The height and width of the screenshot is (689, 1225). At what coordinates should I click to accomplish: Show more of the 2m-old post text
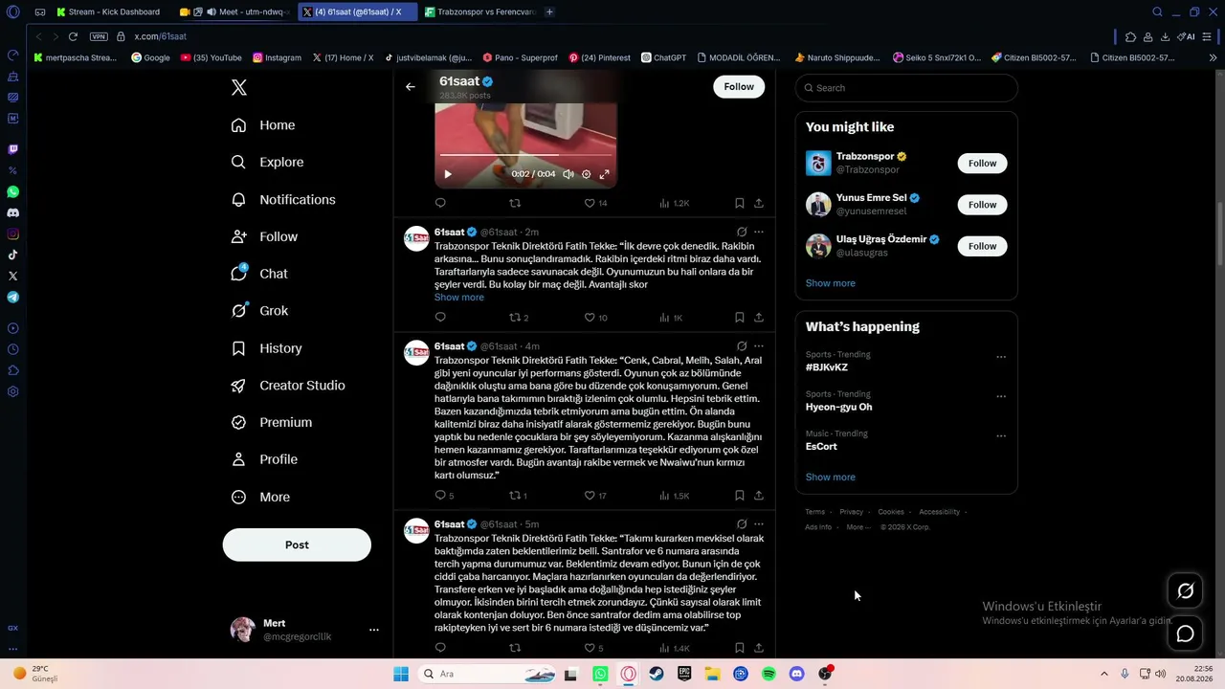tap(459, 298)
